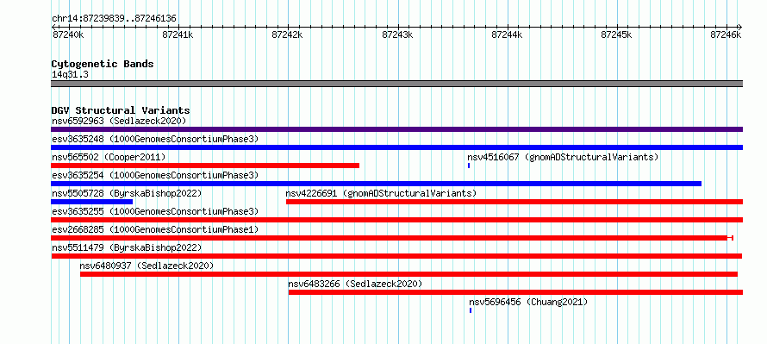
Task: Open the nsv6480937 (Sedlazeck2020) label
Action: point(147,266)
